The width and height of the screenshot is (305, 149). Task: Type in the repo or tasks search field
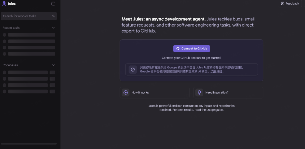pyautogui.click(x=27, y=16)
